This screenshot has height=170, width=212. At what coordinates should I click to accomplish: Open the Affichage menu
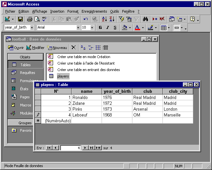[39, 11]
